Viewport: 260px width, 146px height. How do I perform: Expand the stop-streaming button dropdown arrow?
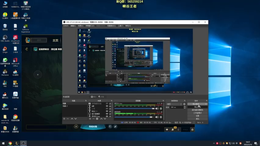tap(206, 104)
